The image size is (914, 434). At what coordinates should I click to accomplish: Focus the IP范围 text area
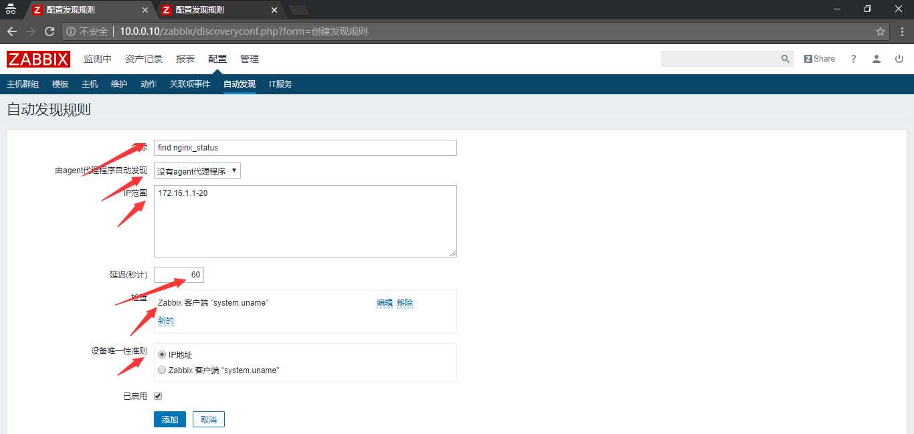[x=305, y=221]
